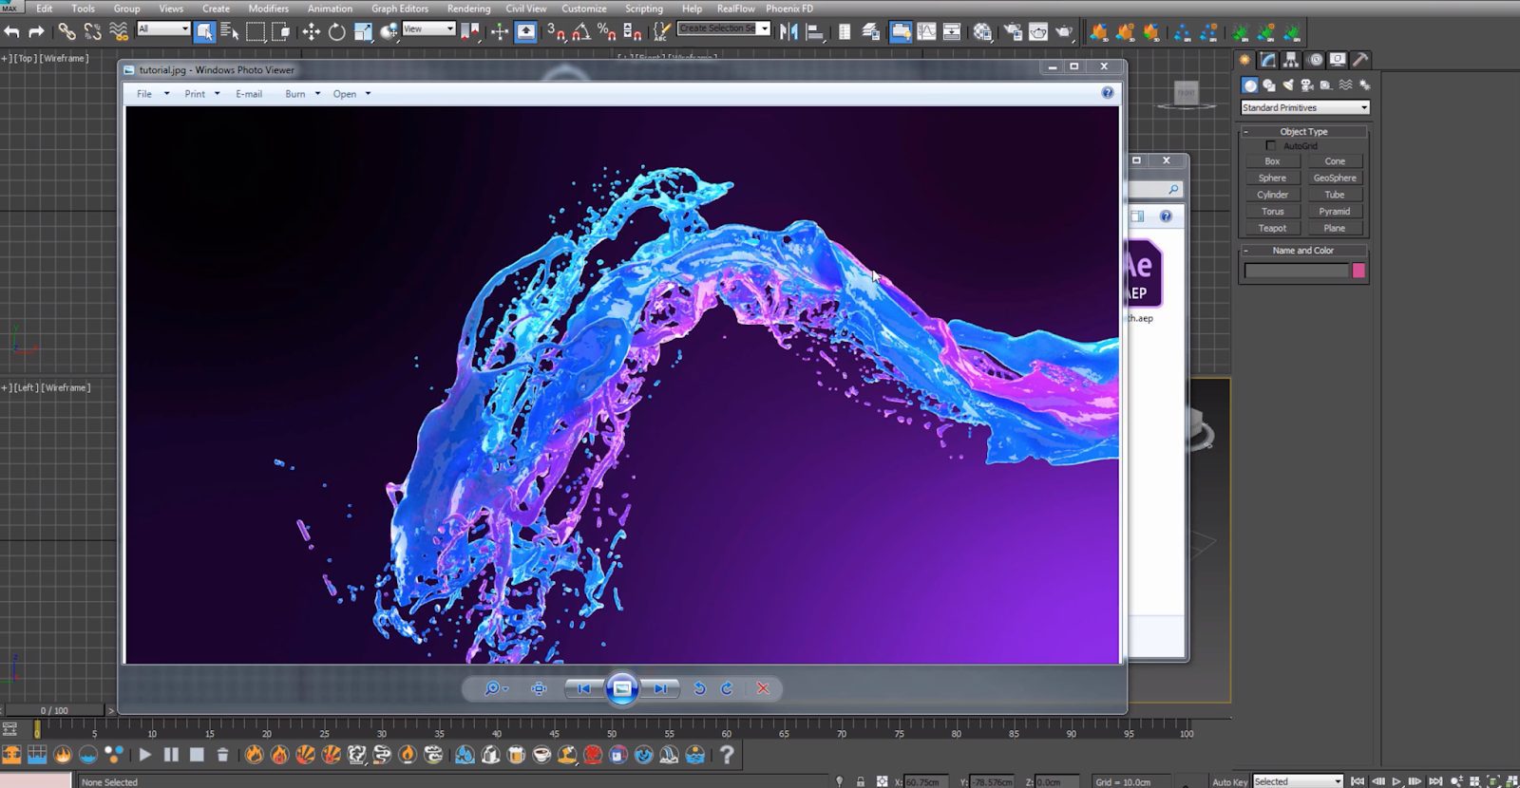
Task: Open the Create panel tab
Action: pos(1244,60)
